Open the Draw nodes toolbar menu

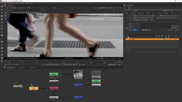click(2, 10)
